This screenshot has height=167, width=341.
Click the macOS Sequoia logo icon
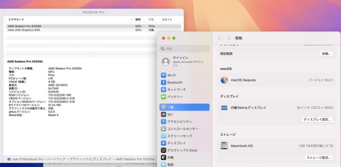coord(224,80)
